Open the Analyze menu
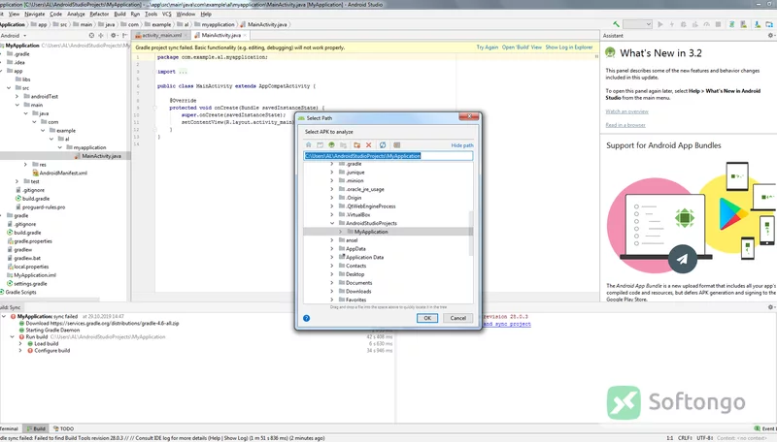 (76, 14)
